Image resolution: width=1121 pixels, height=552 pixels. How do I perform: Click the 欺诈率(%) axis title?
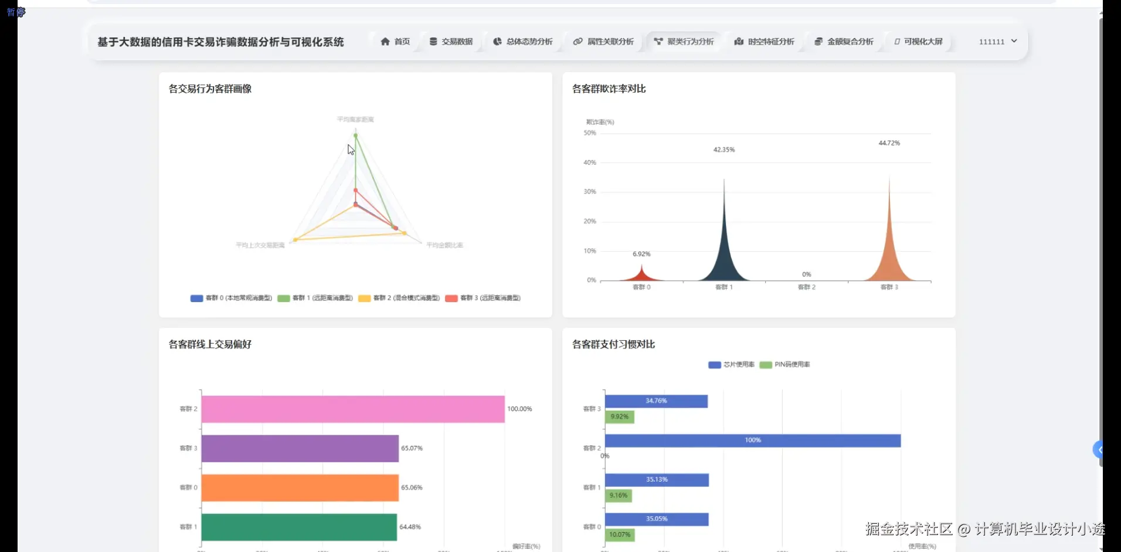point(600,122)
